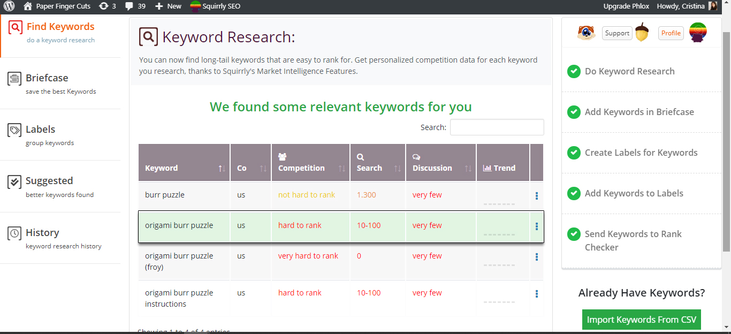Viewport: 731px width, 334px height.
Task: Click the Support button
Action: (x=617, y=33)
